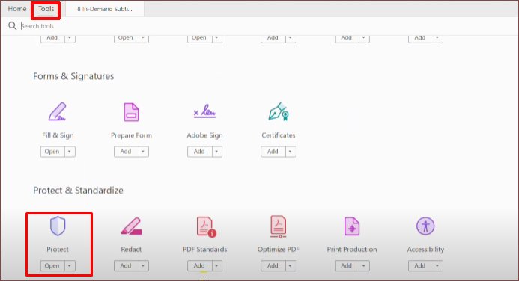Select the Redact tool icon

[131, 226]
